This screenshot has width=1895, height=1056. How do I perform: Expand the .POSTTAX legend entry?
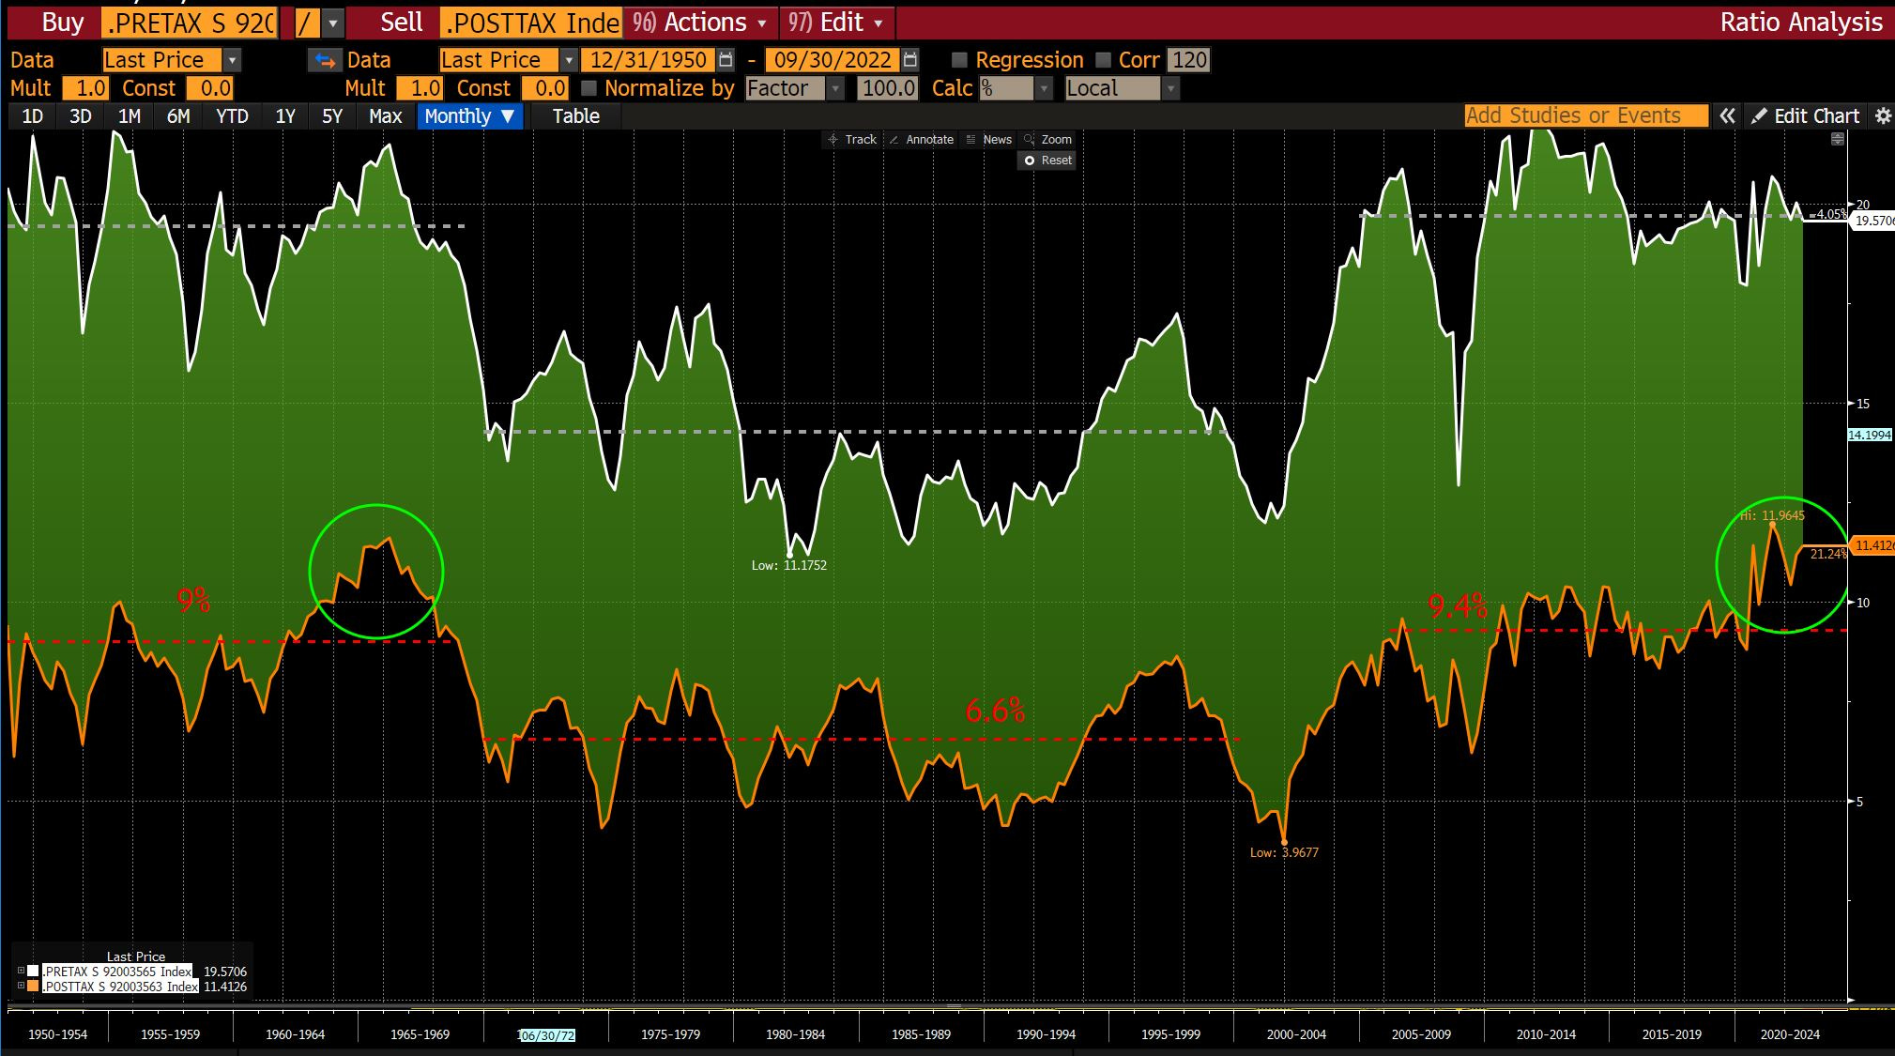click(x=21, y=987)
